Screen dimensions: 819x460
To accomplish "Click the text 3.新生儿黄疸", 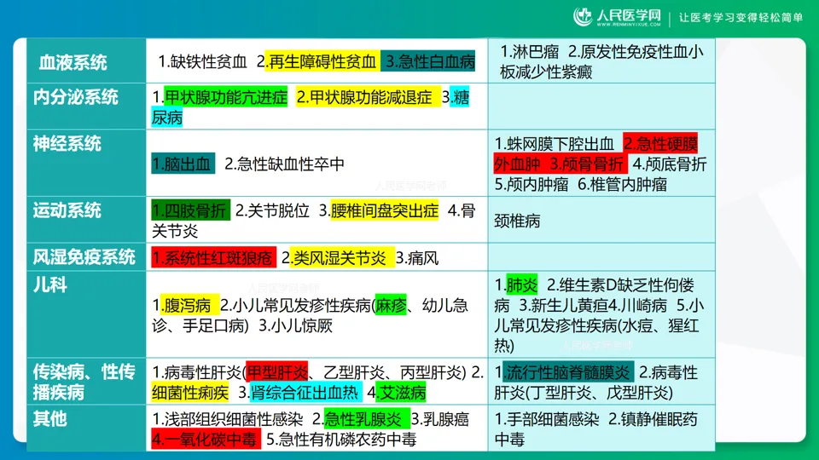I will 563,305.
